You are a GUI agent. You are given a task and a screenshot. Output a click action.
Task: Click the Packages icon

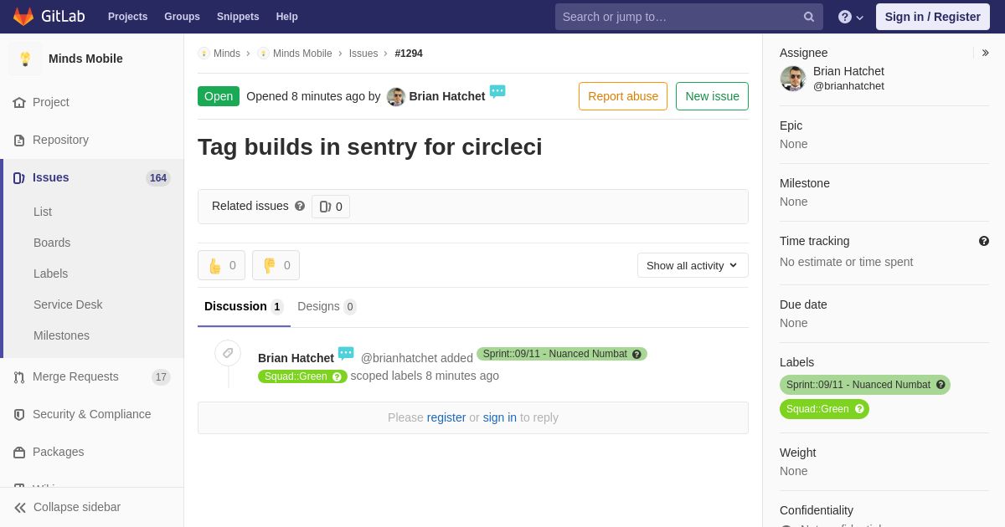point(19,452)
